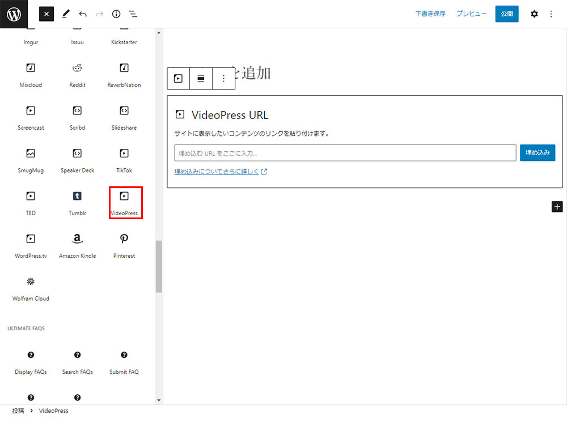
Task: Insert the ReverbNation embed block
Action: (x=124, y=75)
